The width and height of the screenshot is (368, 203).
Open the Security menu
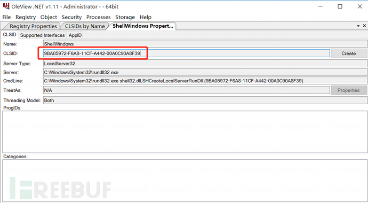[71, 17]
